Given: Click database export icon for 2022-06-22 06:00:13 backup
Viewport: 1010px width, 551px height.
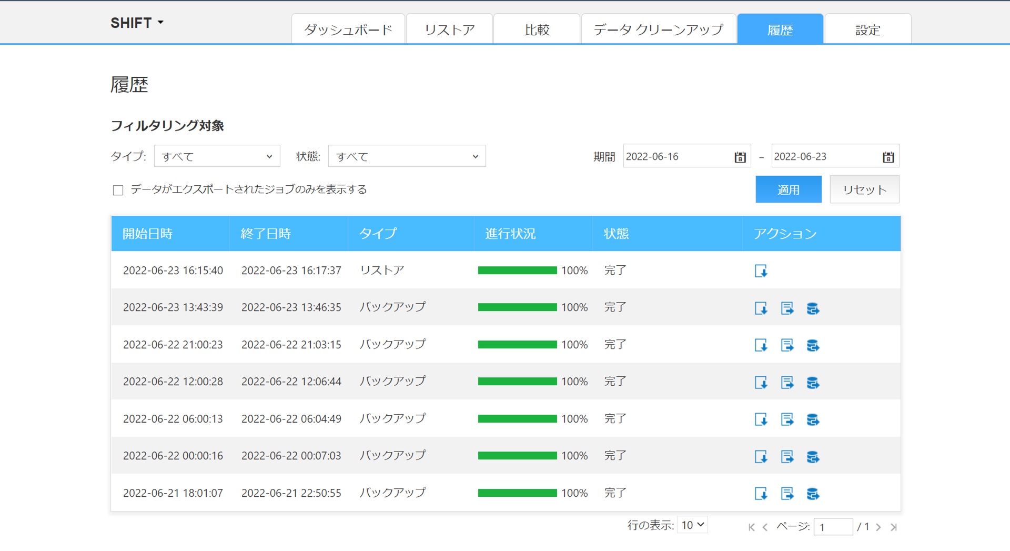Looking at the screenshot, I should click(x=813, y=419).
